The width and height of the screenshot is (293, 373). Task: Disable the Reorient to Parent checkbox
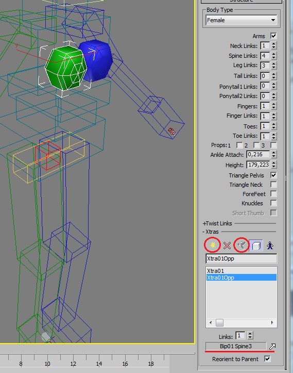tap(267, 359)
